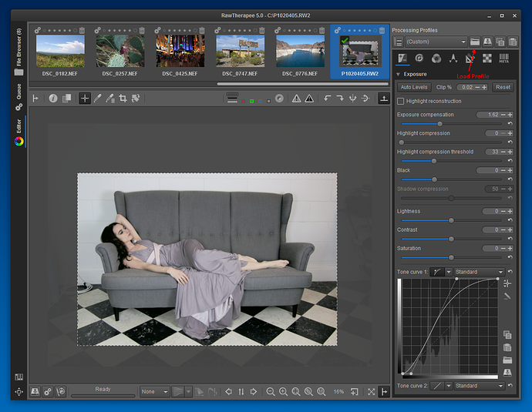This screenshot has height=412, width=532.
Task: Rotate image left using toolbar arrow
Action: pyautogui.click(x=327, y=99)
